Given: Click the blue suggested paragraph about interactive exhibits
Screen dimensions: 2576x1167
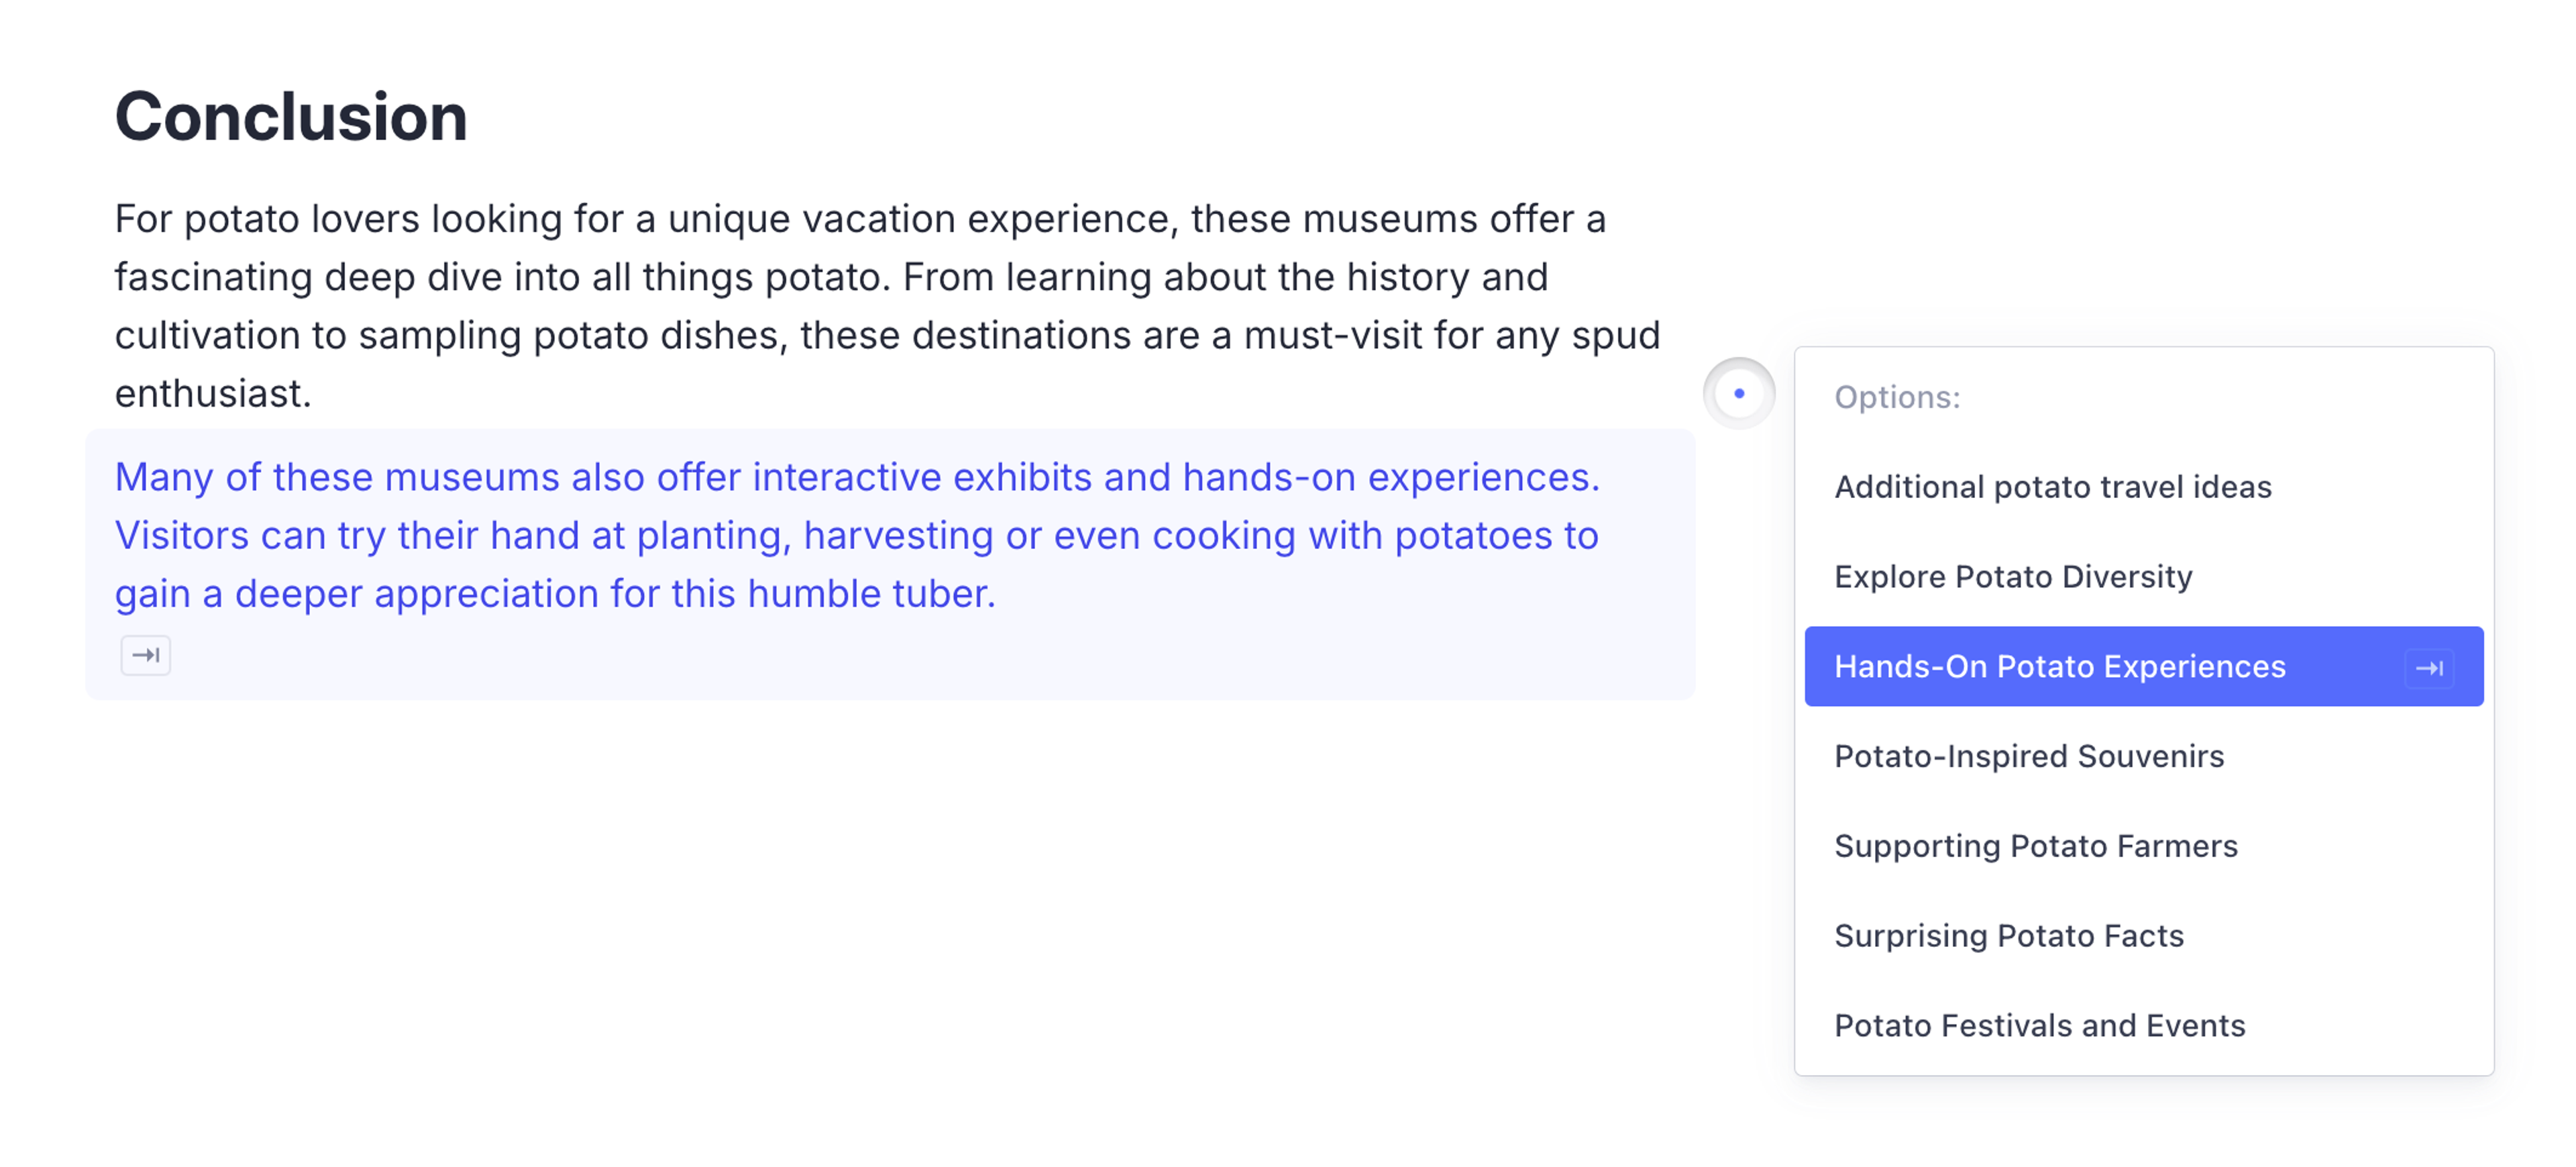Looking at the screenshot, I should [856, 536].
